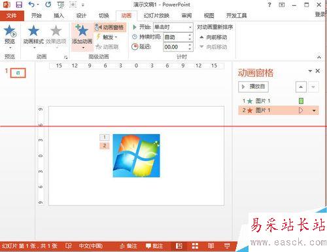Collapse the ribbon with the chevron
The image size is (327, 252).
pyautogui.click(x=319, y=58)
